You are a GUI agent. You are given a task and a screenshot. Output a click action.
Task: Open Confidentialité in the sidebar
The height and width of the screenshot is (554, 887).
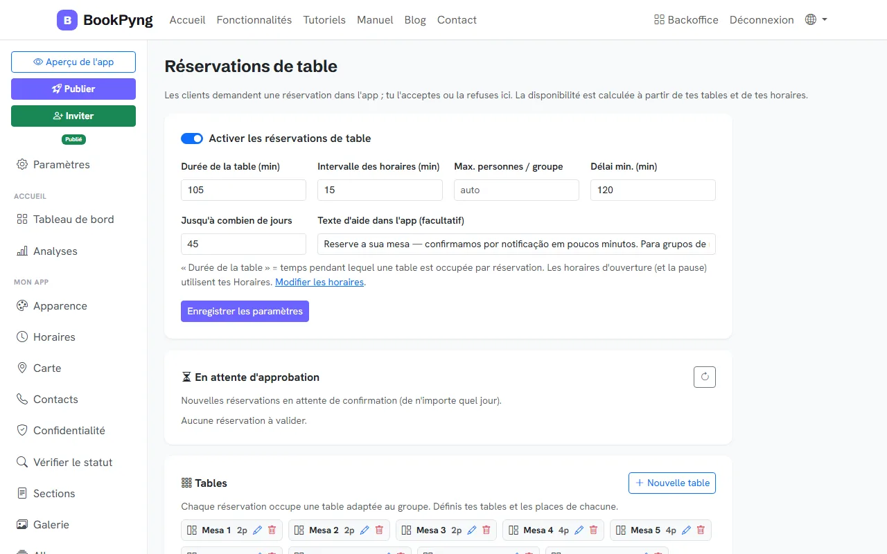click(73, 431)
